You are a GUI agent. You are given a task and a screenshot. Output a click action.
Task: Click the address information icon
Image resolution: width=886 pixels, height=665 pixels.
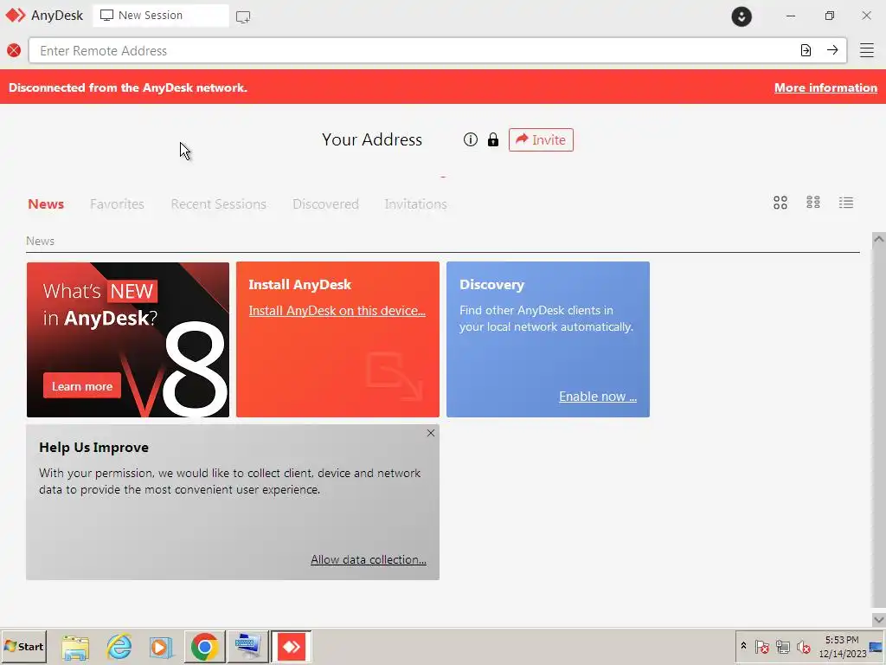point(470,139)
